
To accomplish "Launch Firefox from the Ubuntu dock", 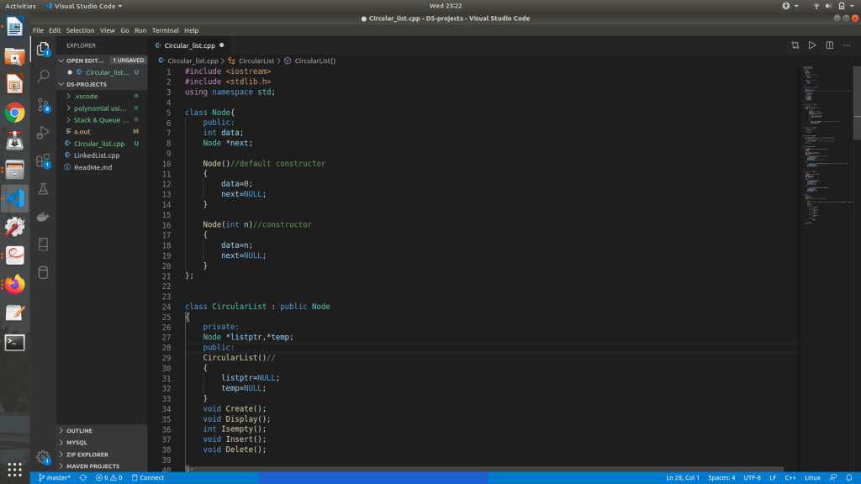I will pyautogui.click(x=14, y=284).
